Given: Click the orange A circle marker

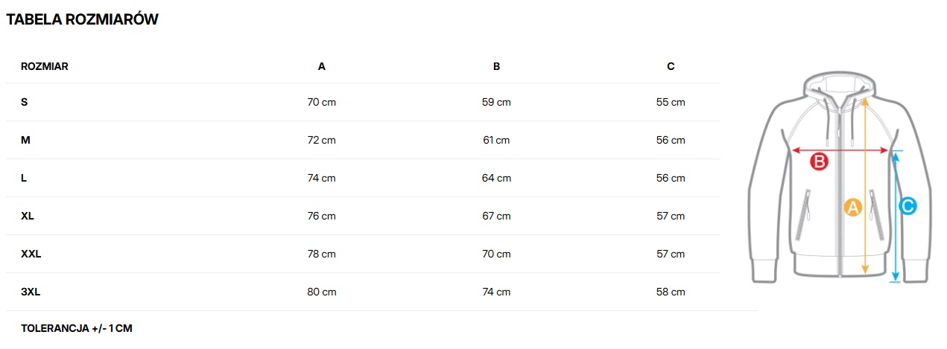Looking at the screenshot, I should point(852,208).
